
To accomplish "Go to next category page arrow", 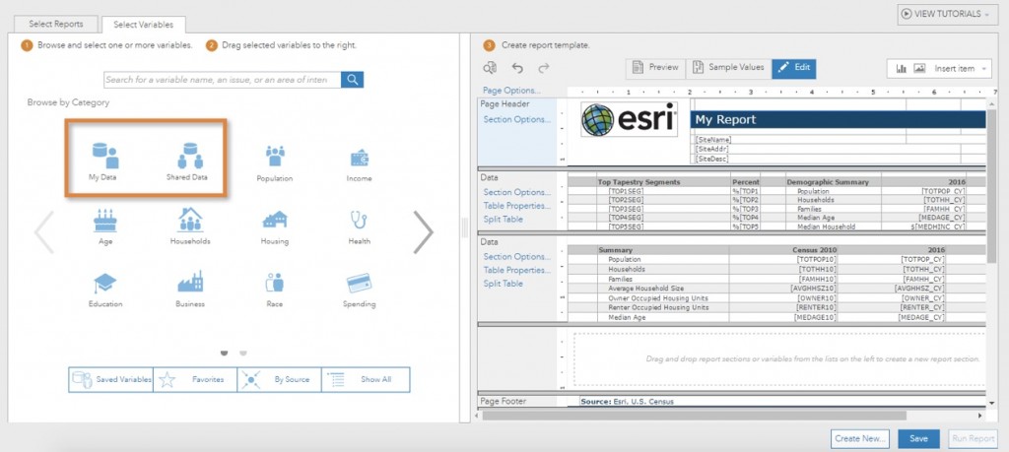I will (x=423, y=231).
